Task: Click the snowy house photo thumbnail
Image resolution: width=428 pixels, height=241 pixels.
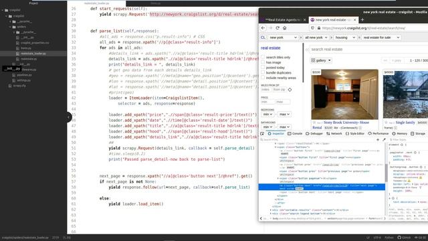Action: pyautogui.click(x=405, y=94)
